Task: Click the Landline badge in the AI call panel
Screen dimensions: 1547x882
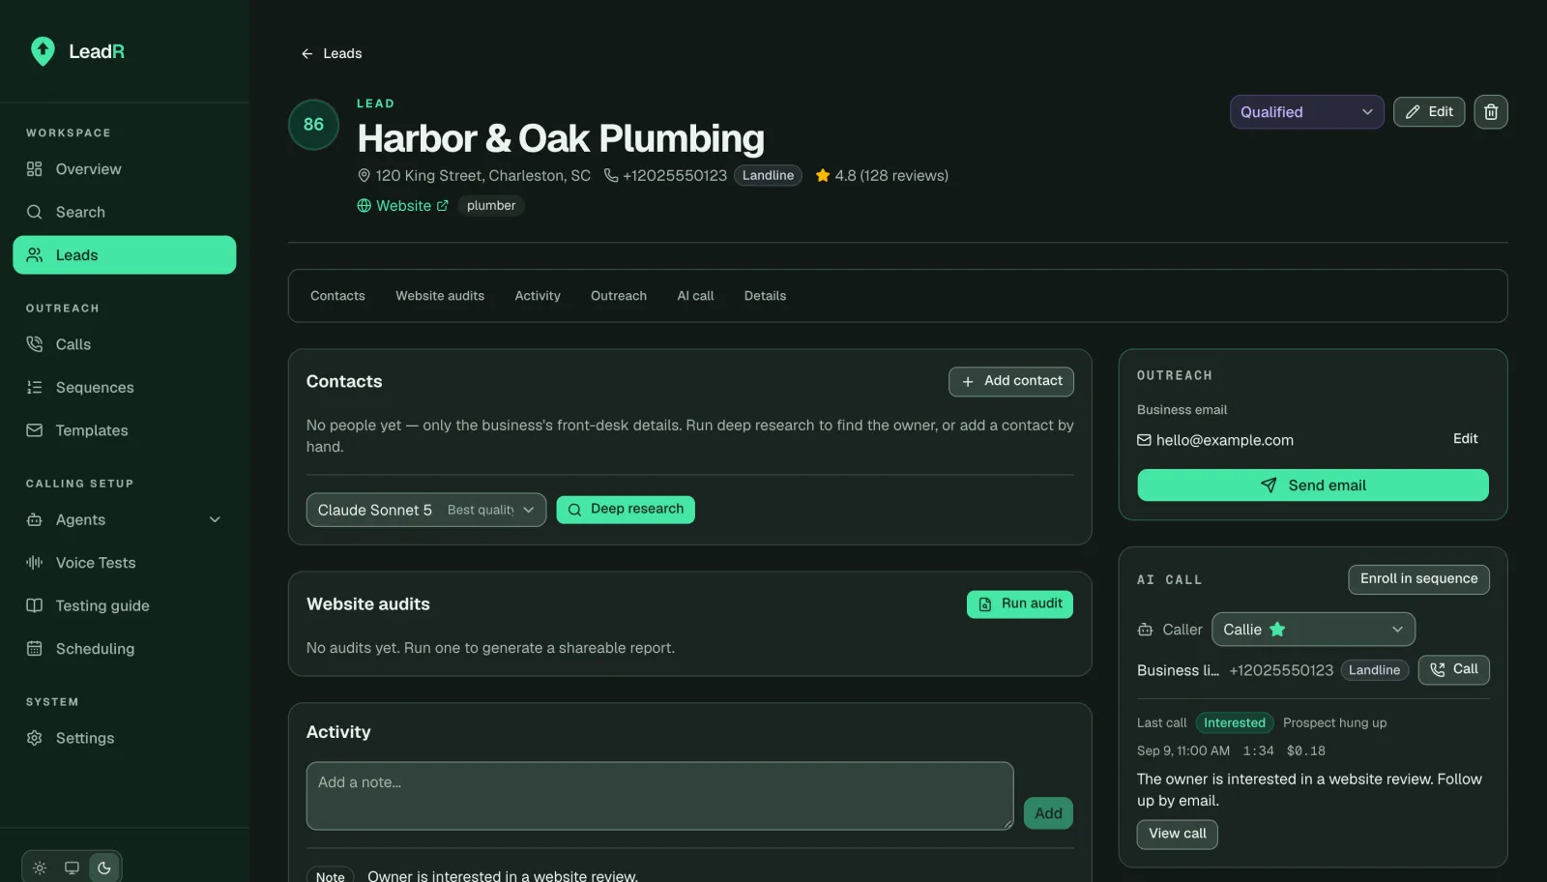Action: pos(1374,670)
